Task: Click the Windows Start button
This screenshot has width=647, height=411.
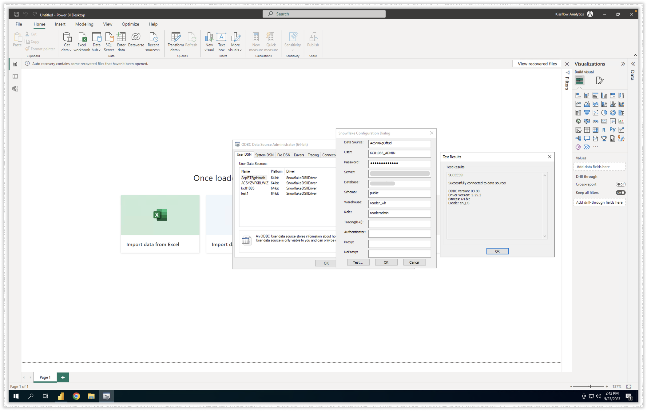Action: [16, 396]
